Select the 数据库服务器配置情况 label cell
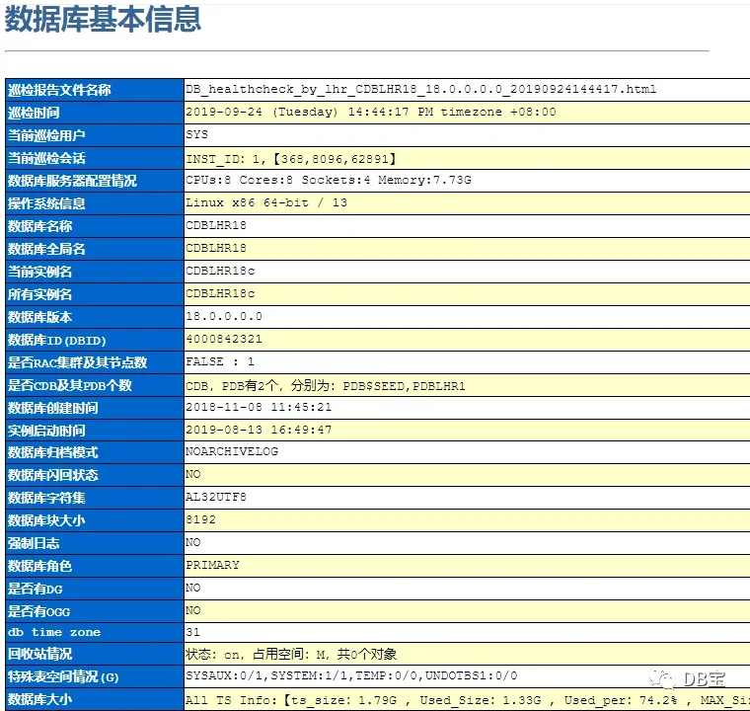 95,181
